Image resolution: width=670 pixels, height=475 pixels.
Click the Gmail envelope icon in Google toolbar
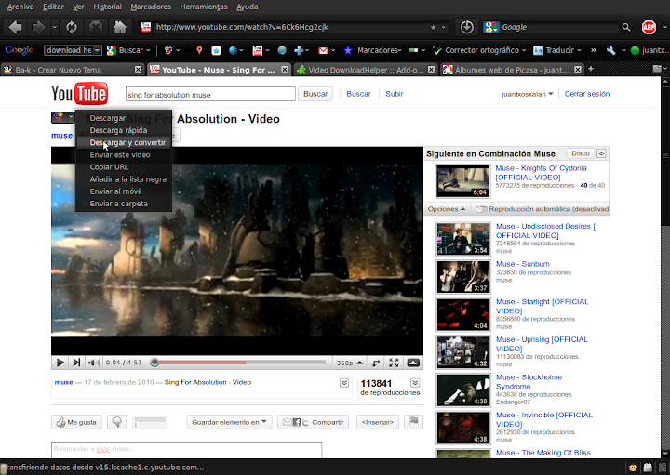tap(323, 50)
